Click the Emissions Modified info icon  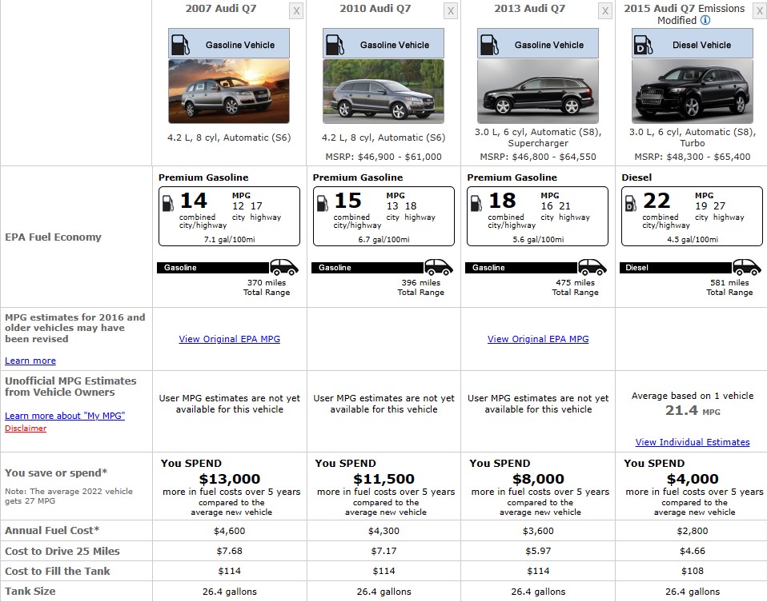coord(705,20)
